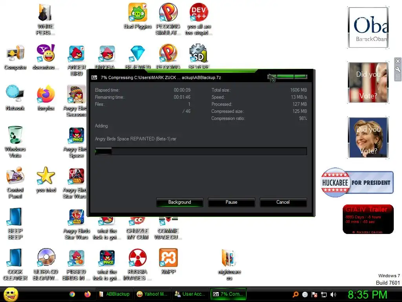402x302 pixels.
Task: Open the DINOSA Angry Birds icon
Action: 107,57
